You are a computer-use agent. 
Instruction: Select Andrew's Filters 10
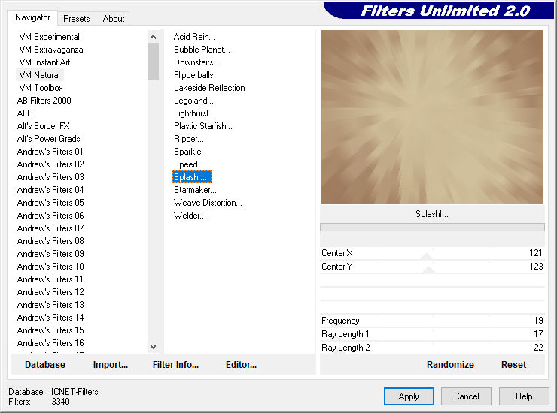point(50,267)
